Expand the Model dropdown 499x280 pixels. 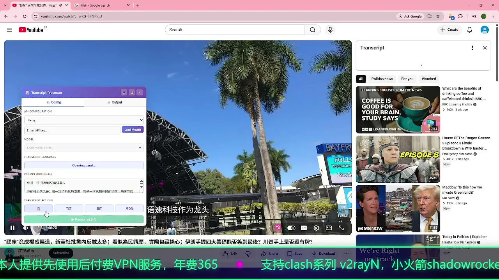pyautogui.click(x=84, y=148)
